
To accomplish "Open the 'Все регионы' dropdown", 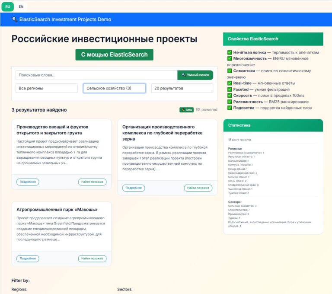I will click(x=47, y=88).
